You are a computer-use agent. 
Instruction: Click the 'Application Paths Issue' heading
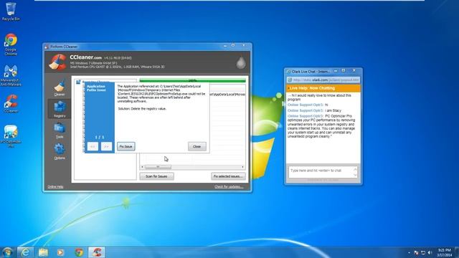pyautogui.click(x=96, y=88)
